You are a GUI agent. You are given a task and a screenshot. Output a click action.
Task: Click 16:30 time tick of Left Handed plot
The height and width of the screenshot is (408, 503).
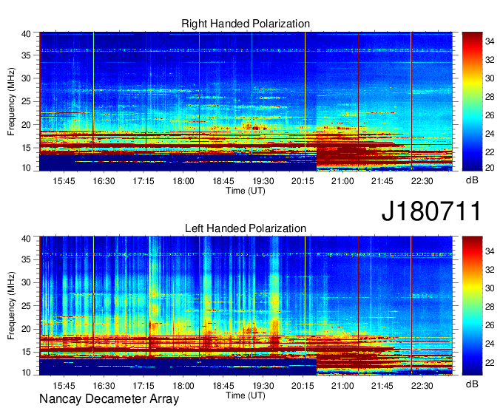click(104, 385)
